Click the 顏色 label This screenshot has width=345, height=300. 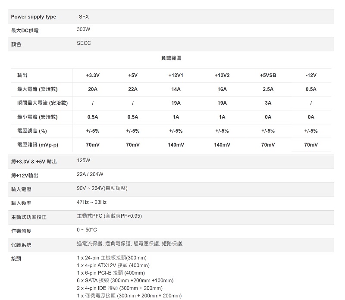tap(16, 44)
